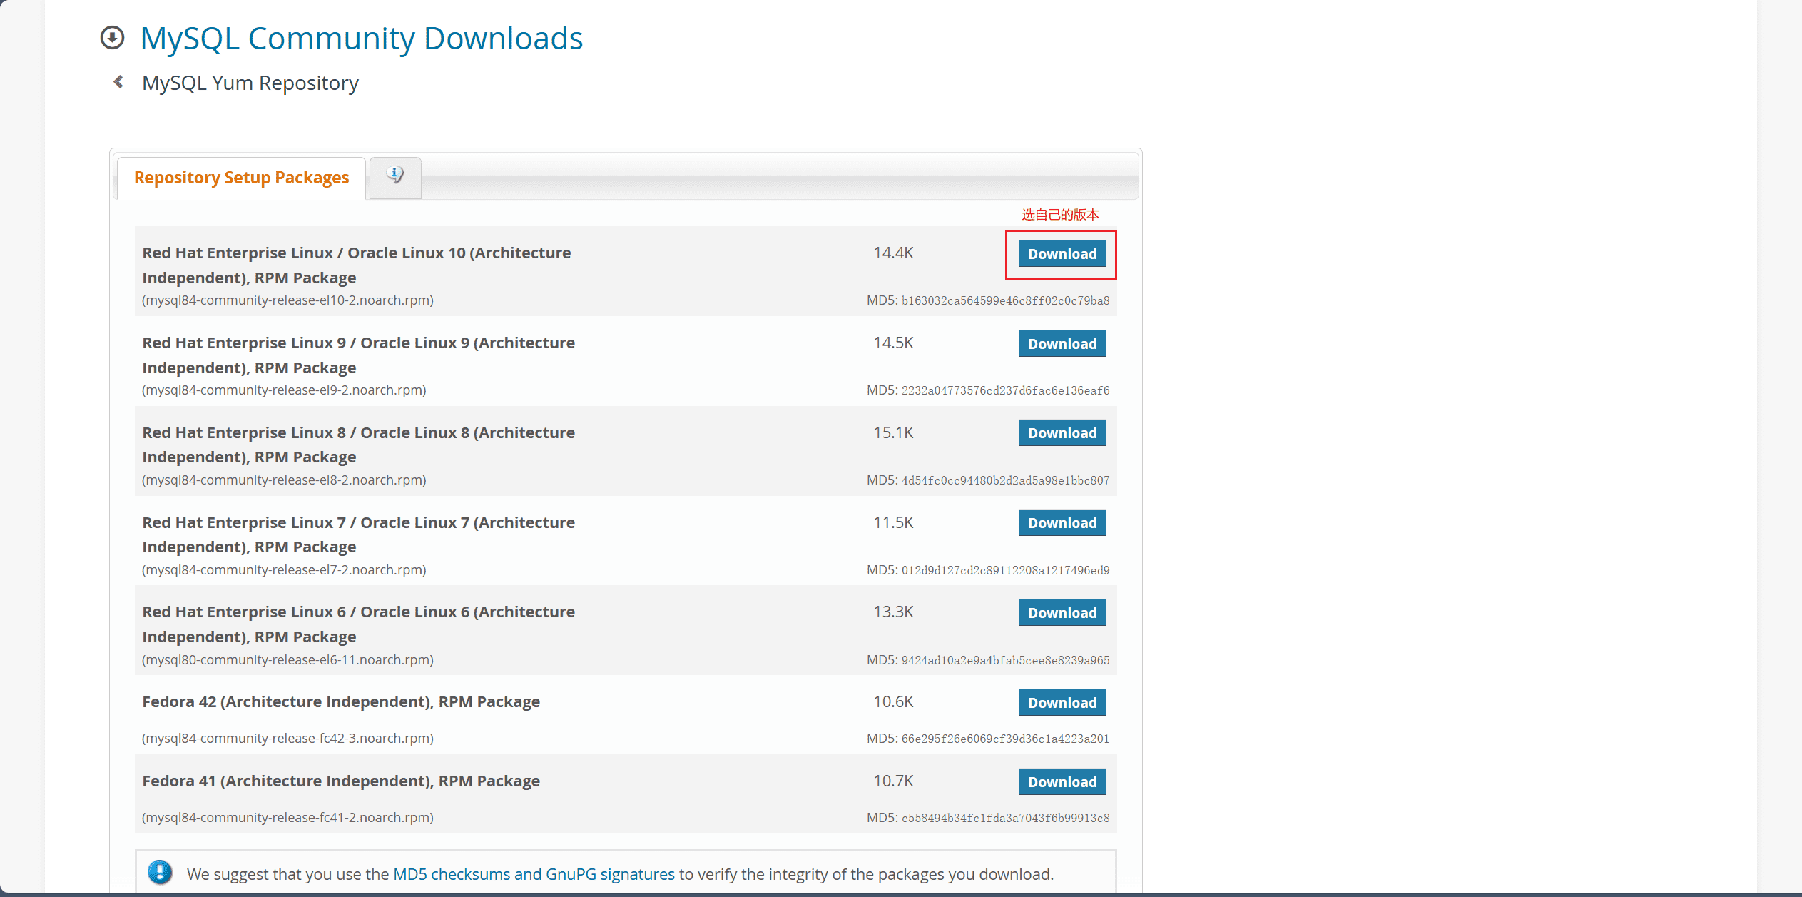Click the blue exclamation info icon
Screen dimensions: 1802x897
pos(160,872)
